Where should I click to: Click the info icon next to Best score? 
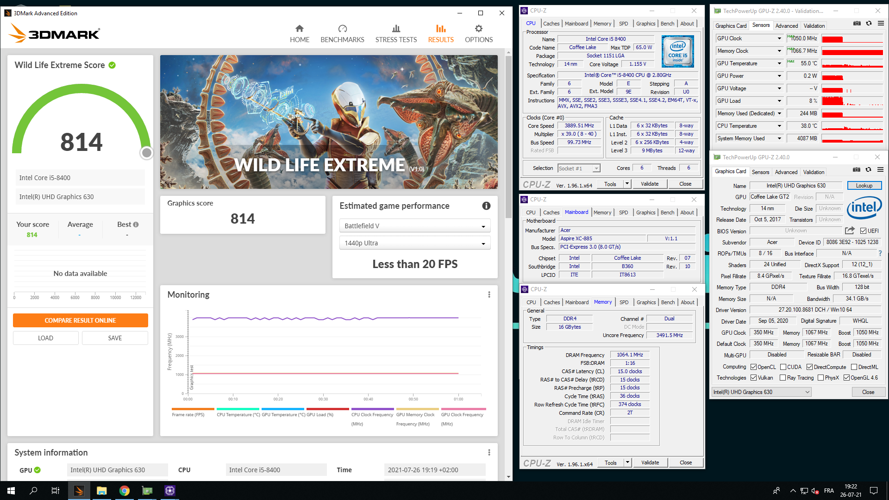(136, 225)
